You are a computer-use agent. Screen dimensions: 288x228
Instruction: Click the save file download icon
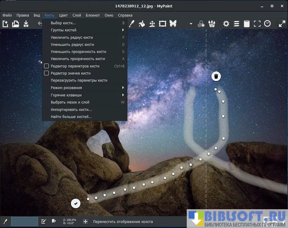tap(26, 24)
